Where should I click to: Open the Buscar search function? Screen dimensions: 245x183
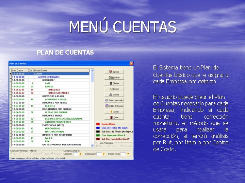click(x=114, y=89)
